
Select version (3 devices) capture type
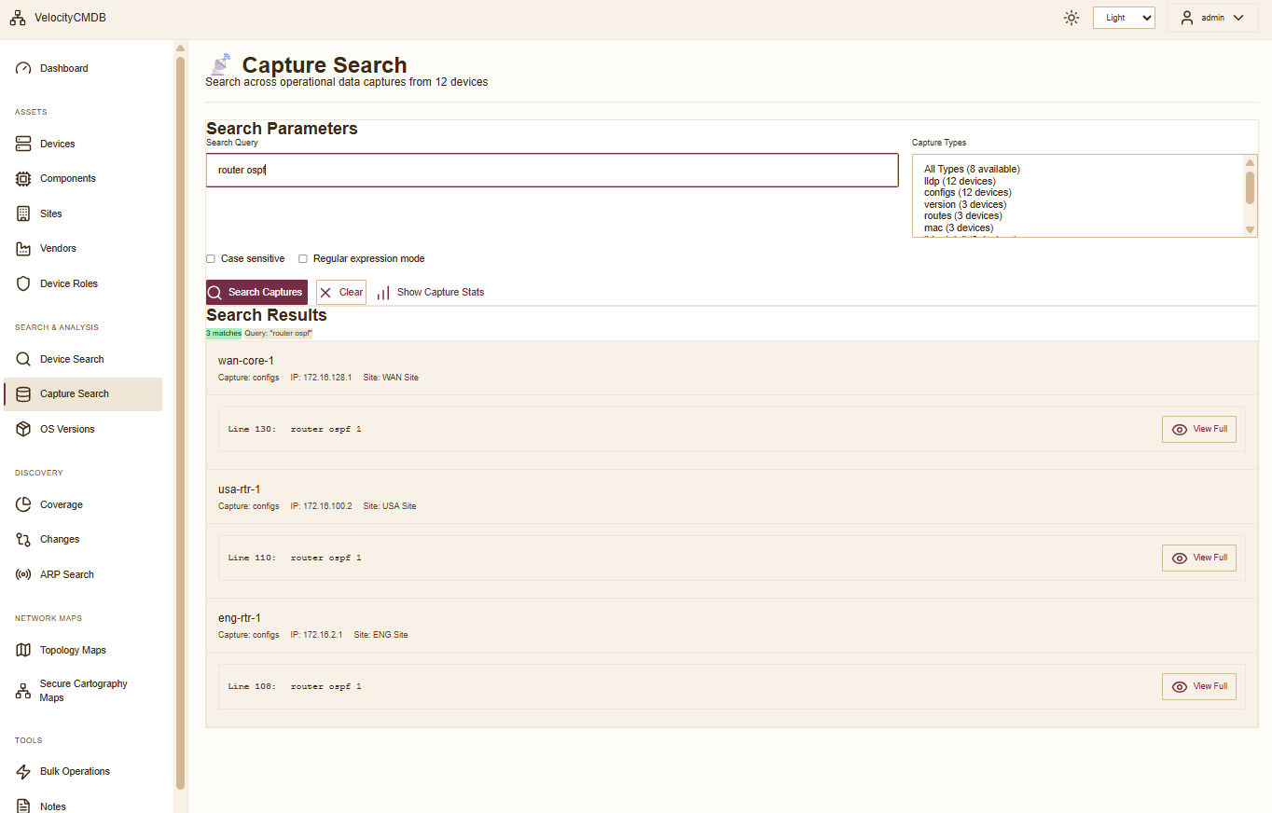pos(965,204)
